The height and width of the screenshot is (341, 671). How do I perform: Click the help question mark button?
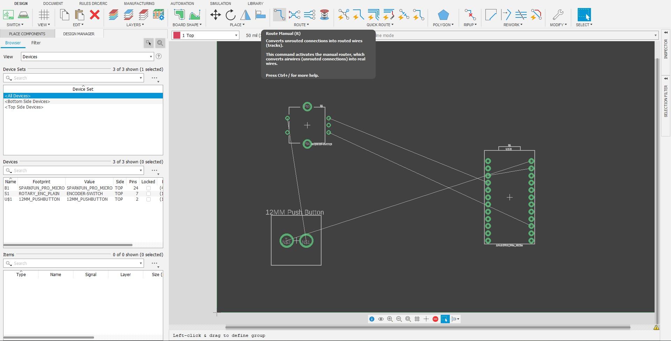(159, 56)
